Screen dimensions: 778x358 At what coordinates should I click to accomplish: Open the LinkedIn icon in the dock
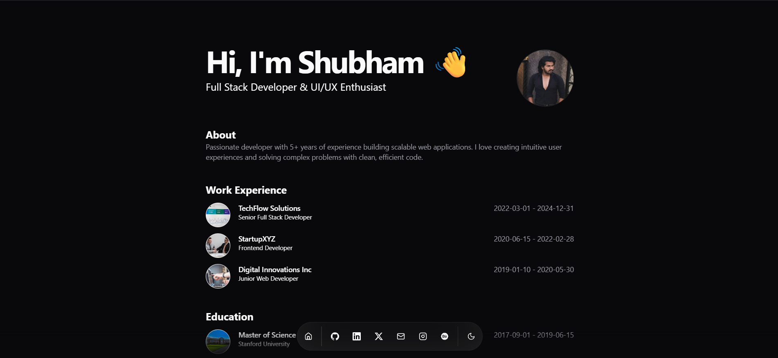[357, 336]
